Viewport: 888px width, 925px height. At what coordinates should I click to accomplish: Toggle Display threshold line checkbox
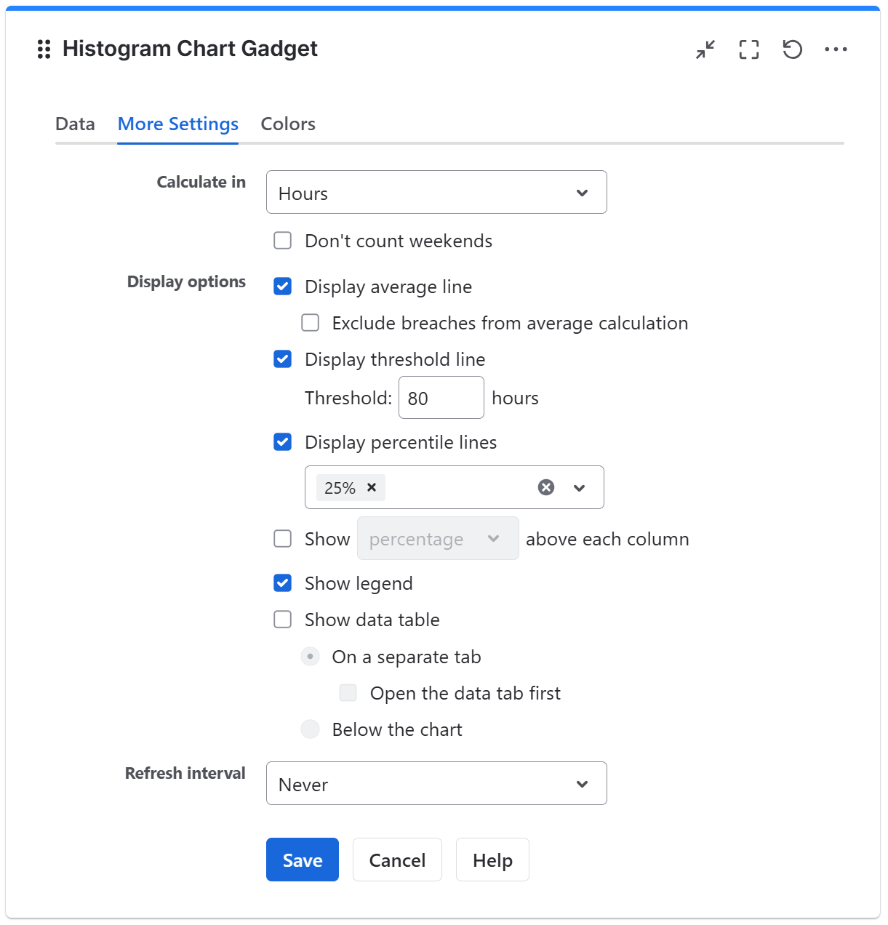tap(283, 359)
